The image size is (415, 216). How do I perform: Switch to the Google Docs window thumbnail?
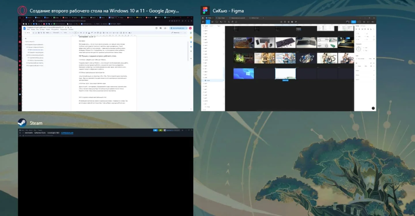click(105, 64)
